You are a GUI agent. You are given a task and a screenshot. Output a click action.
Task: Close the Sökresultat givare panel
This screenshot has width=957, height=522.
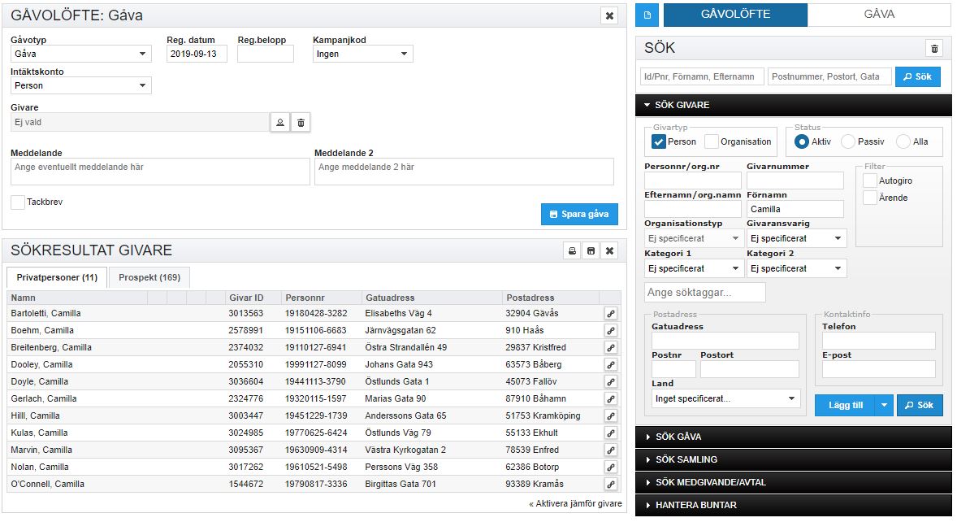pyautogui.click(x=610, y=251)
